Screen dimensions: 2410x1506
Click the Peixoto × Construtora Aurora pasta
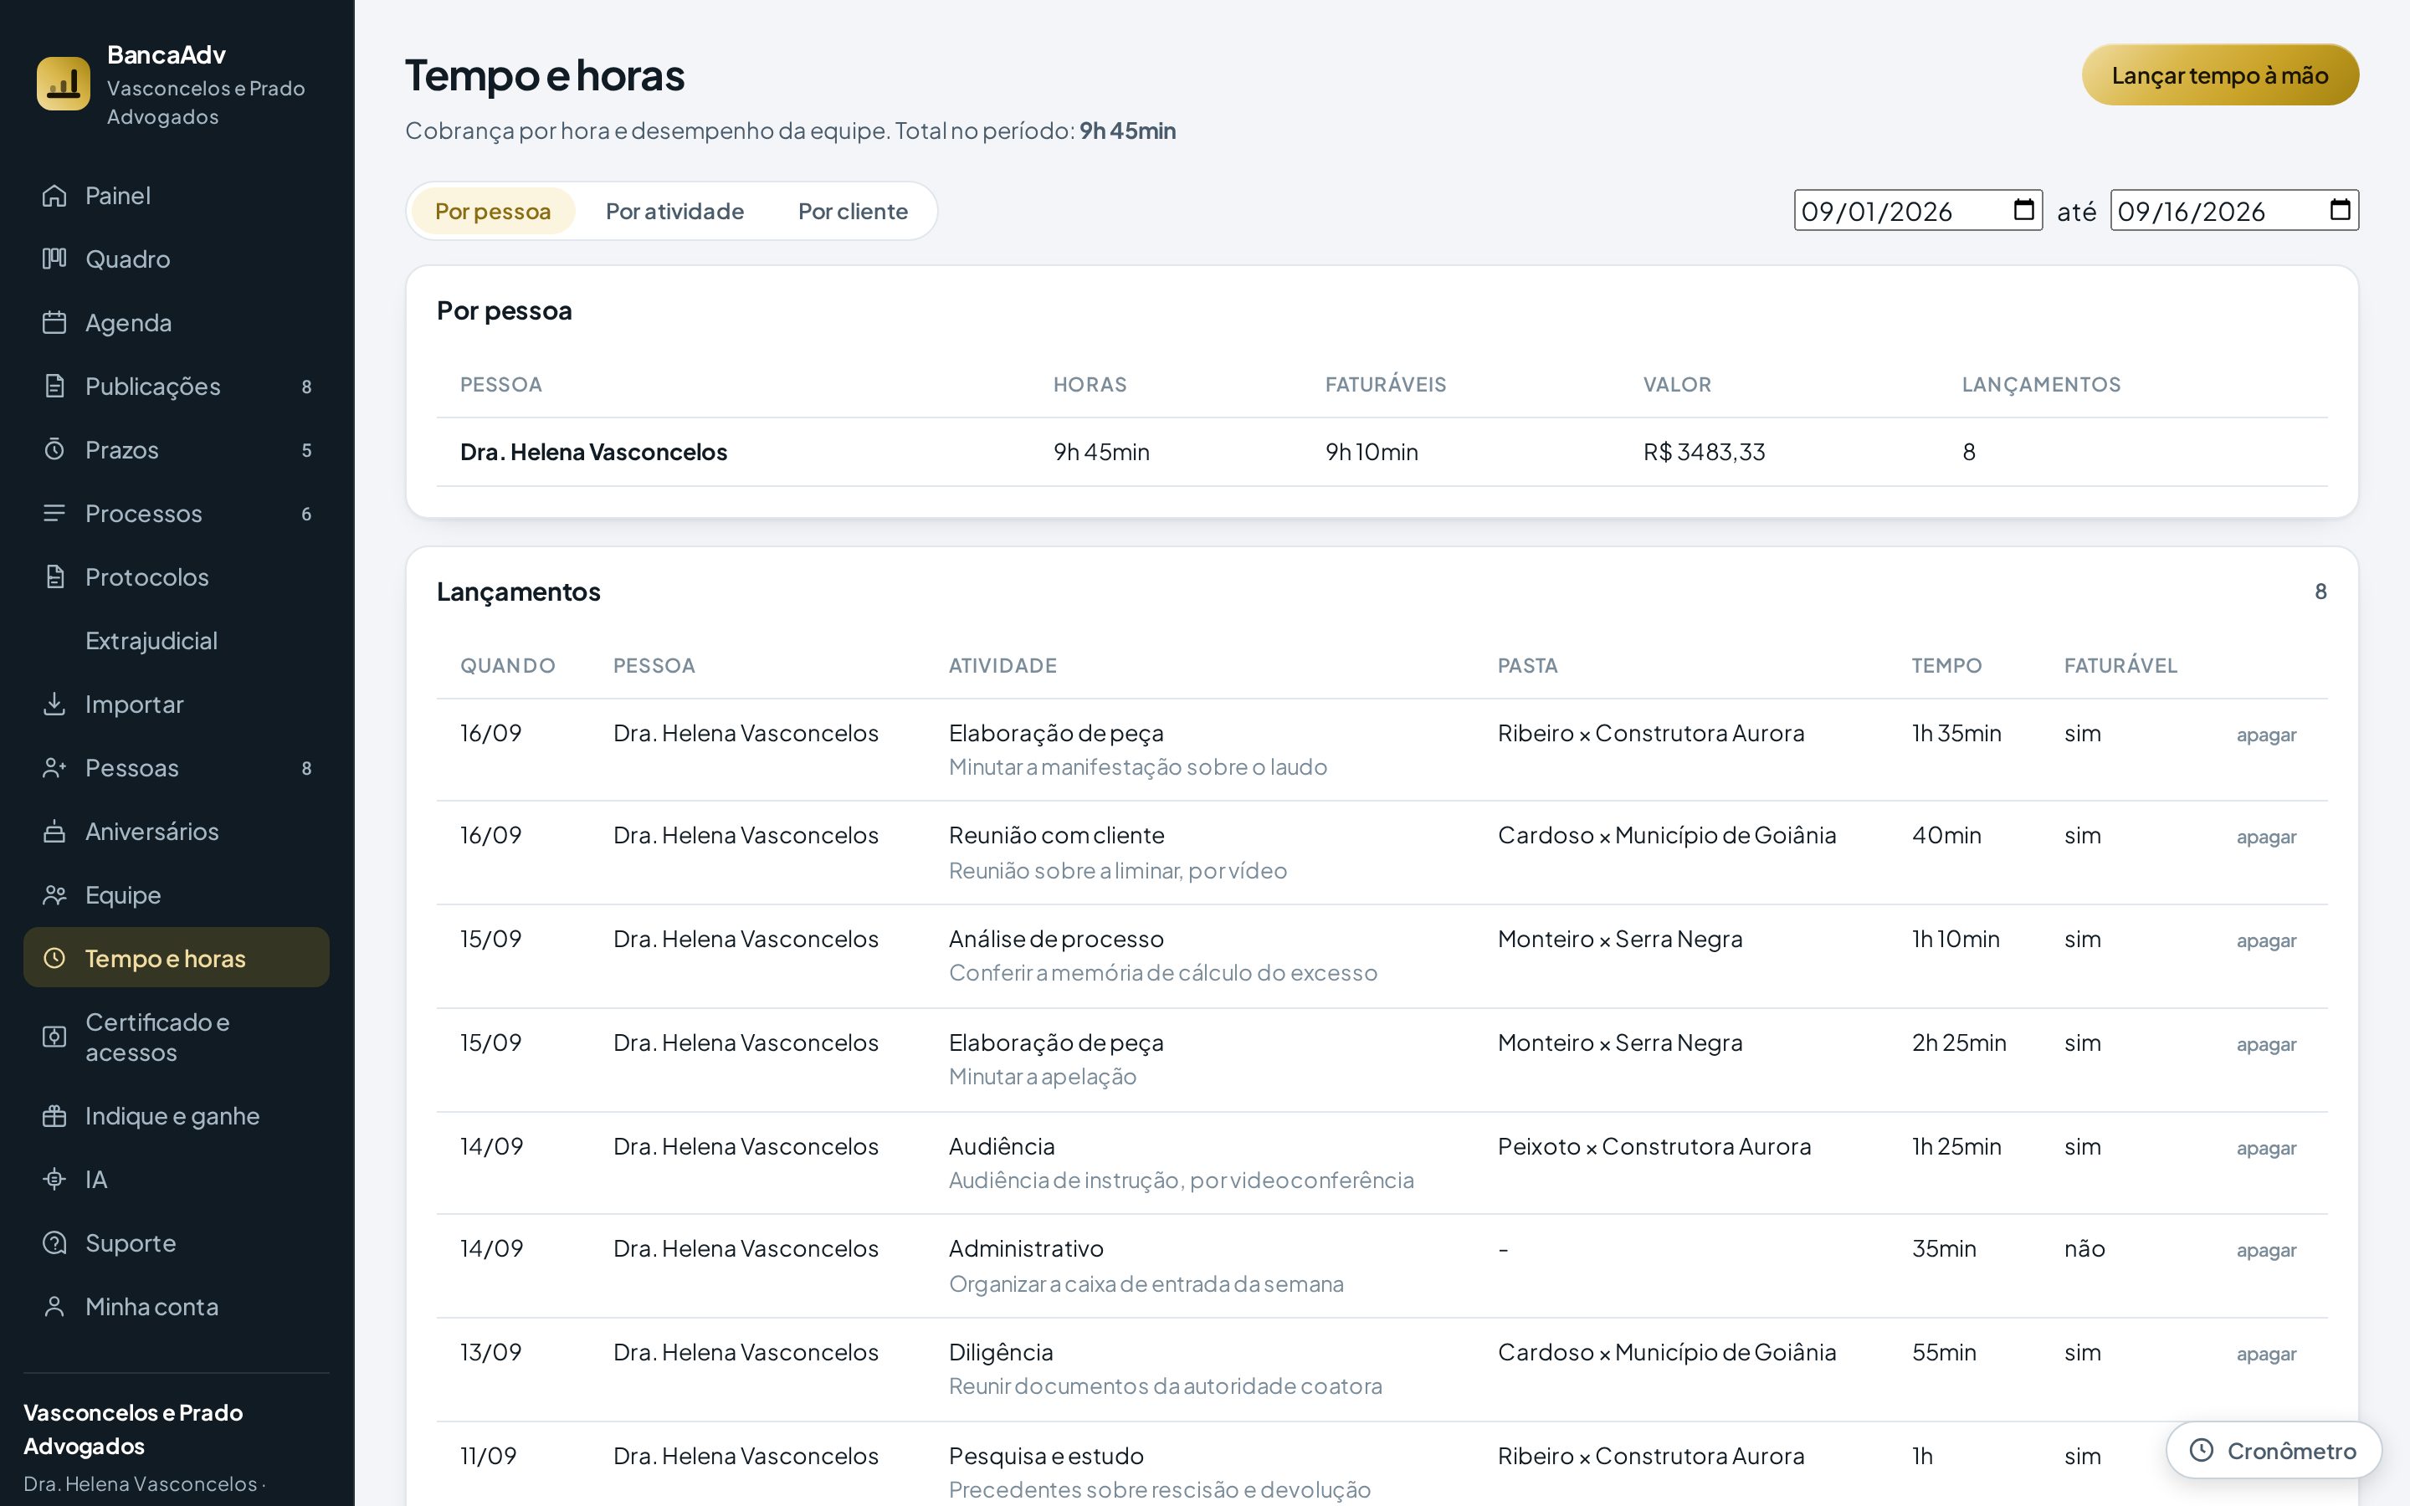[1654, 1146]
